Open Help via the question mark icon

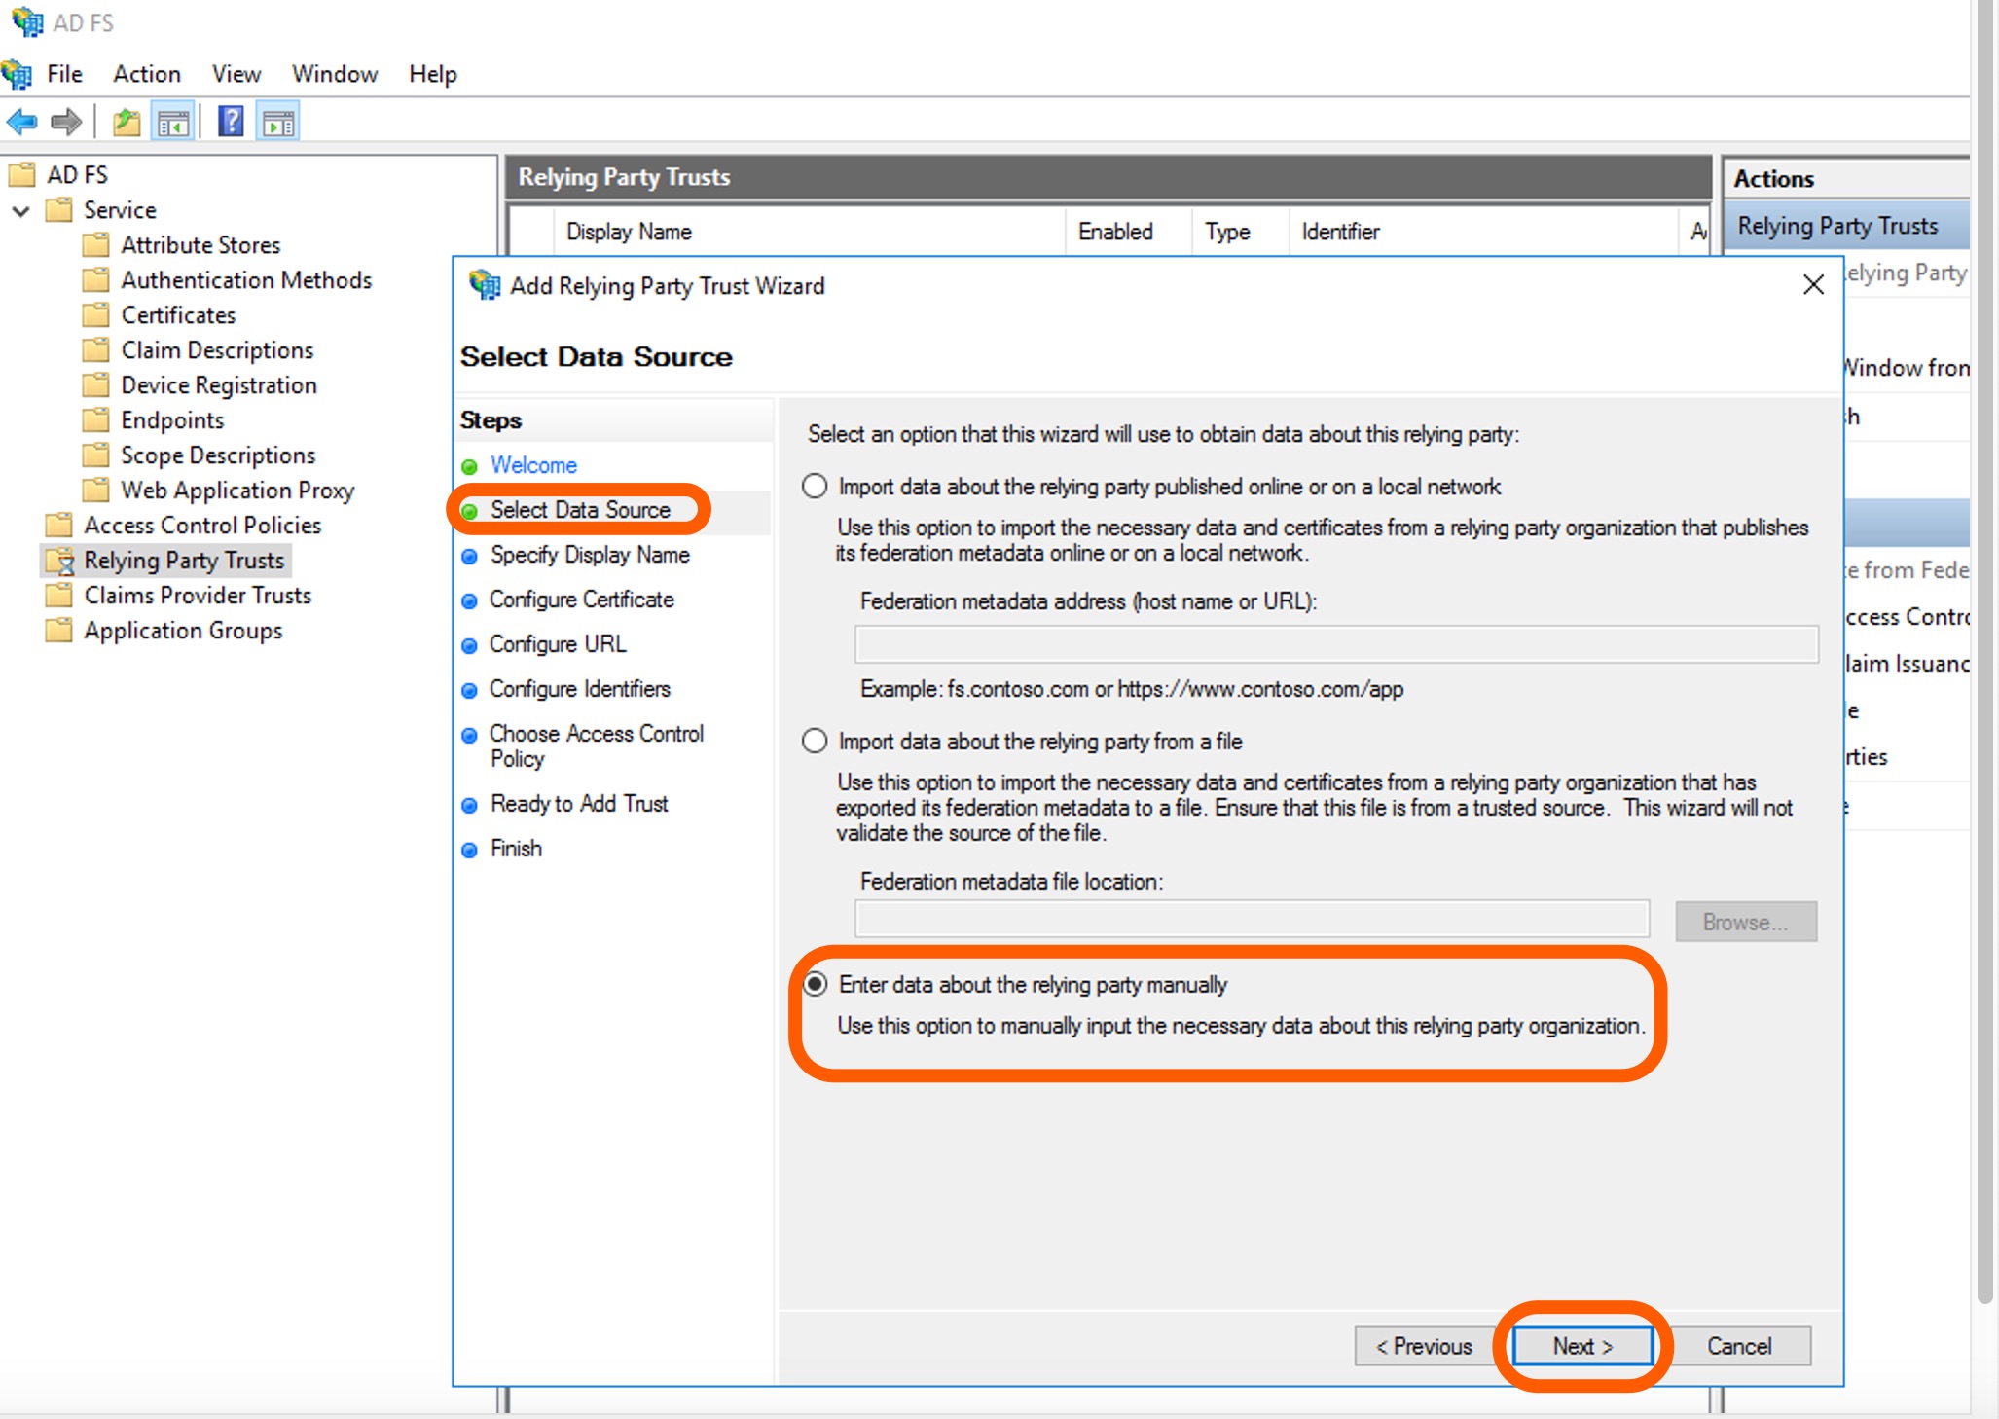click(231, 123)
